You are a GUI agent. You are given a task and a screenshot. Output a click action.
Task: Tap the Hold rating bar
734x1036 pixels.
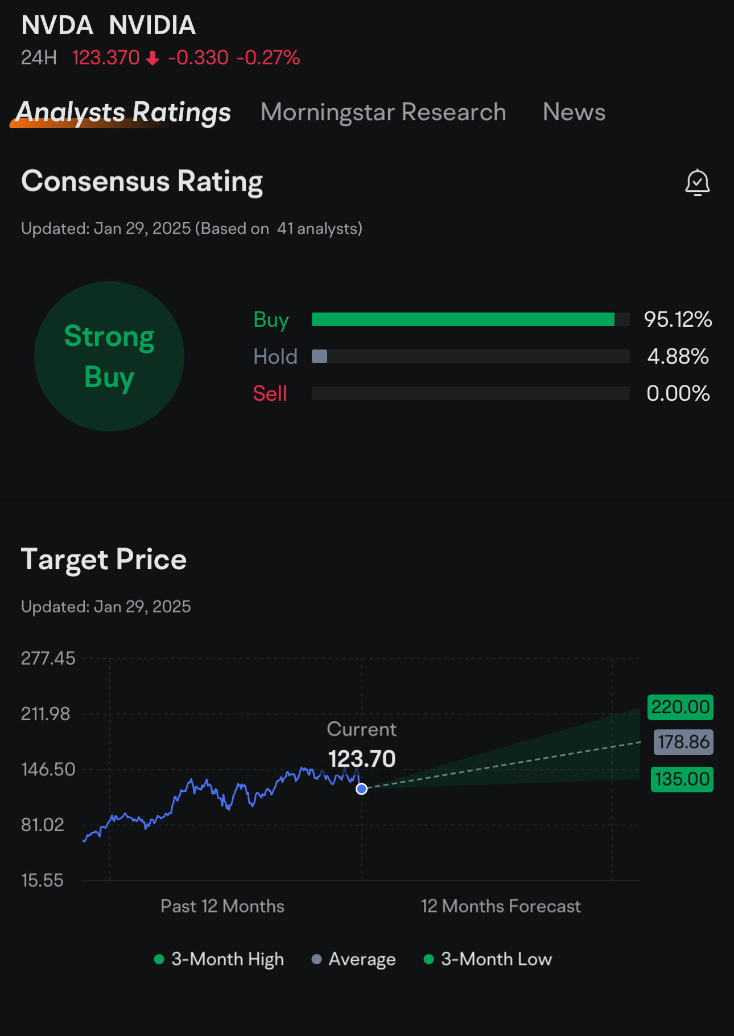[471, 356]
